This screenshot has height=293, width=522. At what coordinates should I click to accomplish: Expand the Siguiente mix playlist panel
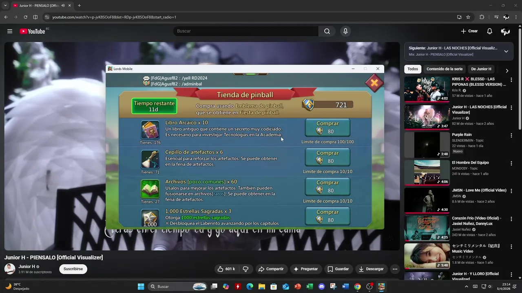506,51
